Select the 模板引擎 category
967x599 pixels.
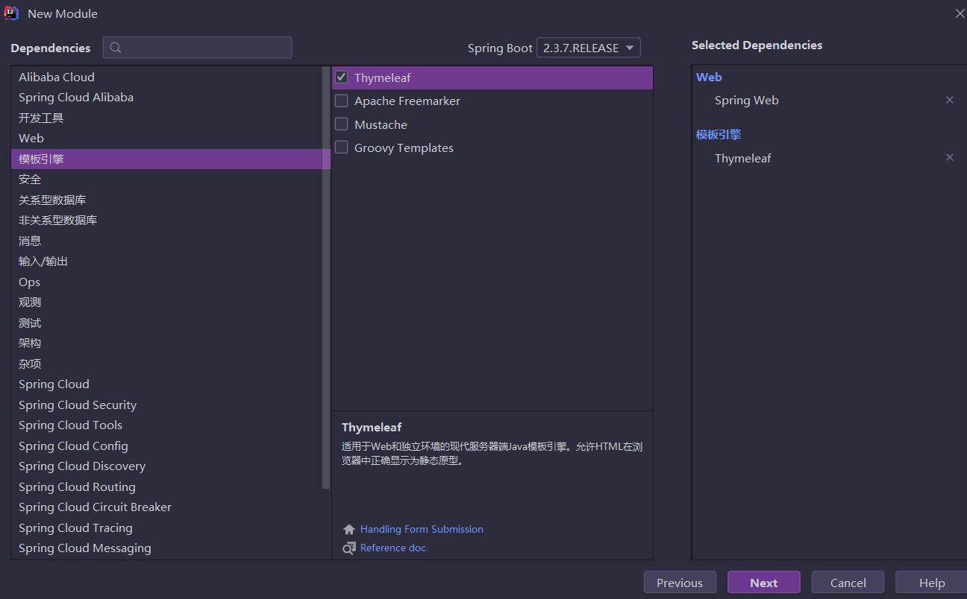pos(166,159)
